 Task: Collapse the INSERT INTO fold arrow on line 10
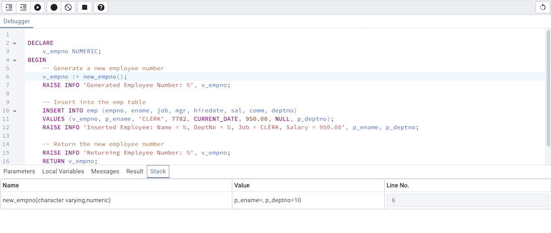[x=14, y=111]
